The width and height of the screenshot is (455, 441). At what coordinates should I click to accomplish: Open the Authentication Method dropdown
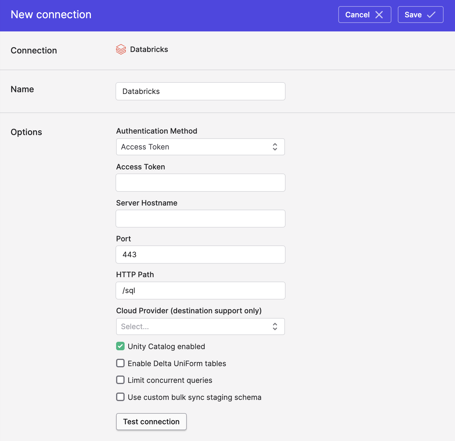[201, 147]
